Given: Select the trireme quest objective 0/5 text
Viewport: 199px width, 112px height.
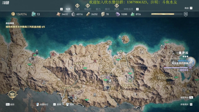Looking at the screenshot, I should coord(25,27).
